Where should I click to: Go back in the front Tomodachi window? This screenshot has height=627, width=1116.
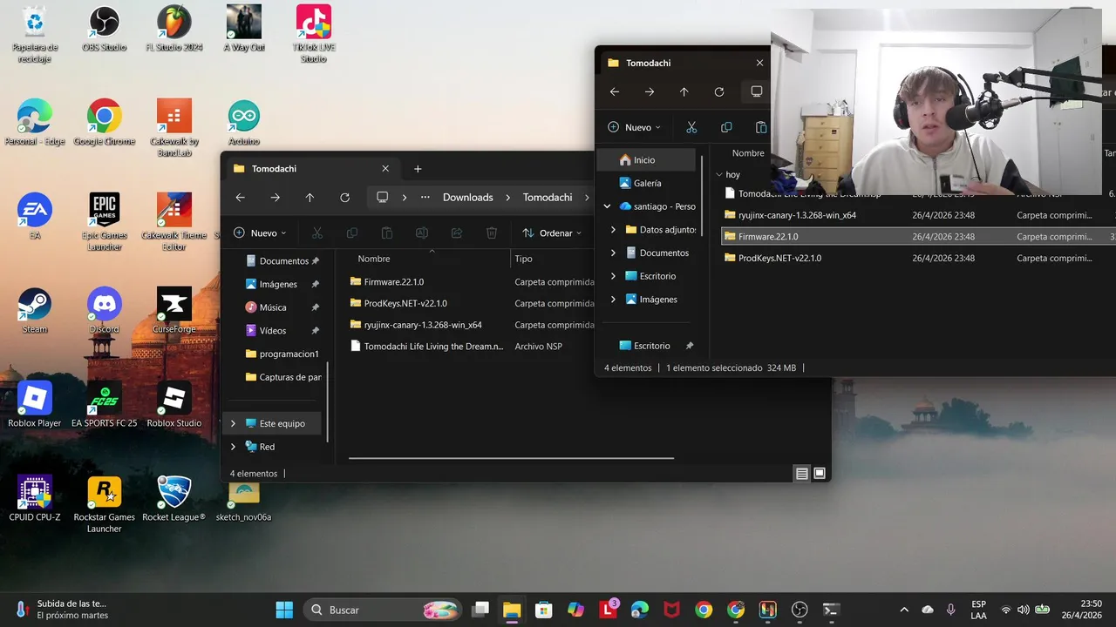[241, 198]
